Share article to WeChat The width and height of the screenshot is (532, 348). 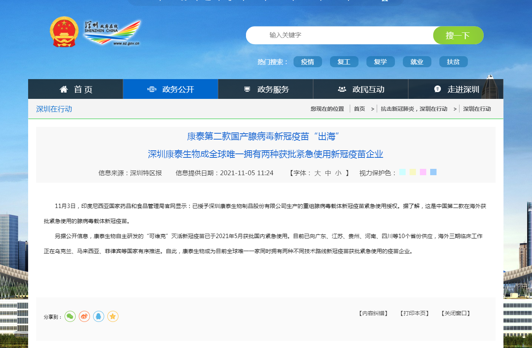click(x=70, y=316)
